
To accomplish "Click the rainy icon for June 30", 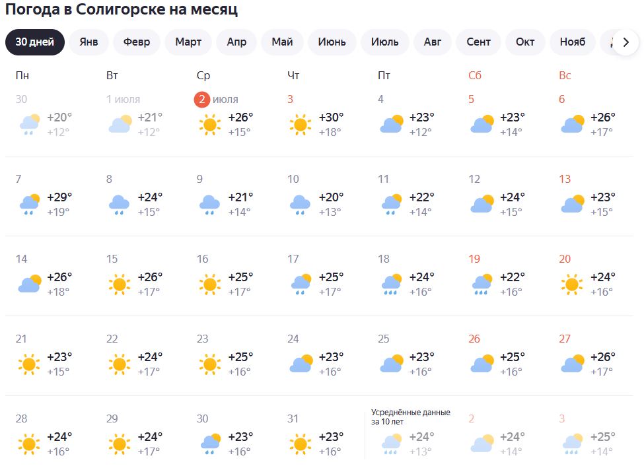I will click(x=28, y=124).
